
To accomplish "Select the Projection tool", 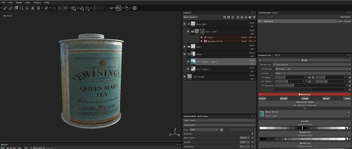I will click(x=16, y=8).
